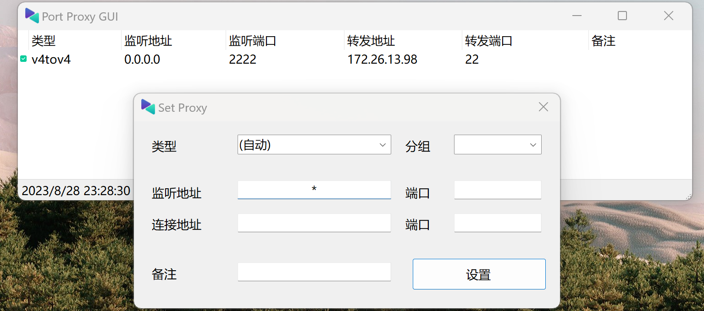
Task: Open the empty 分组 dropdown
Action: point(497,144)
